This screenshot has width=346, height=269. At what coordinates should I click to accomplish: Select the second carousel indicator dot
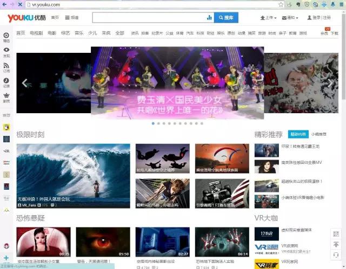(158, 123)
